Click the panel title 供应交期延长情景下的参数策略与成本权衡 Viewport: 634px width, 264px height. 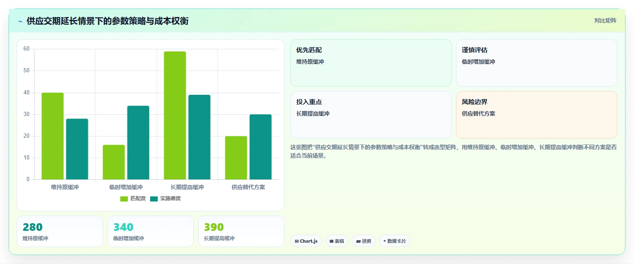coord(107,21)
